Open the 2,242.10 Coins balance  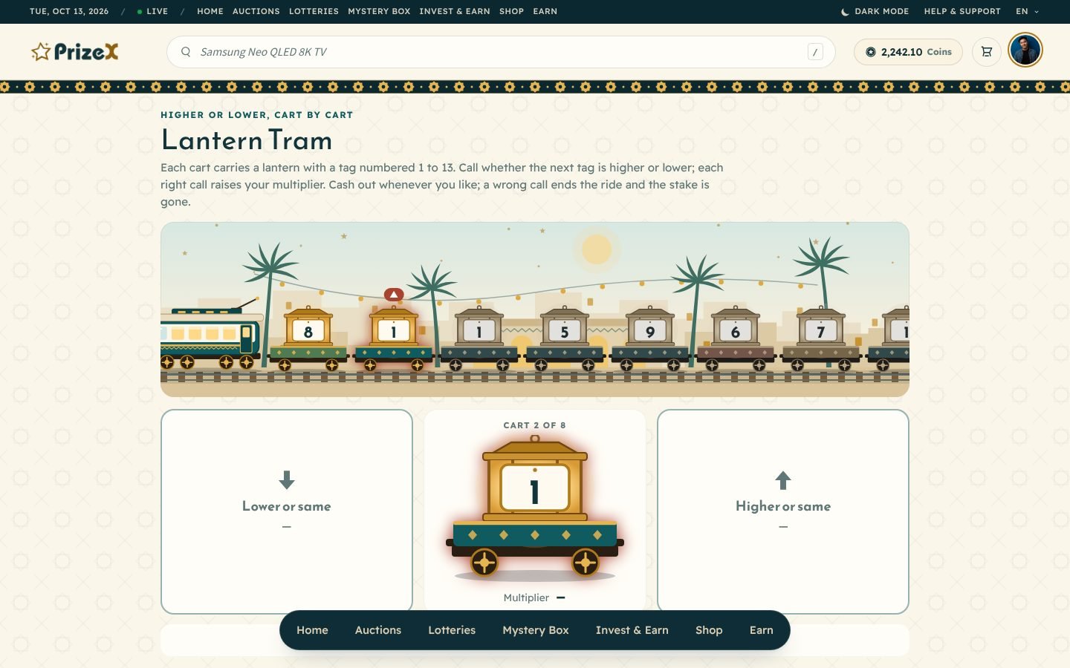908,52
